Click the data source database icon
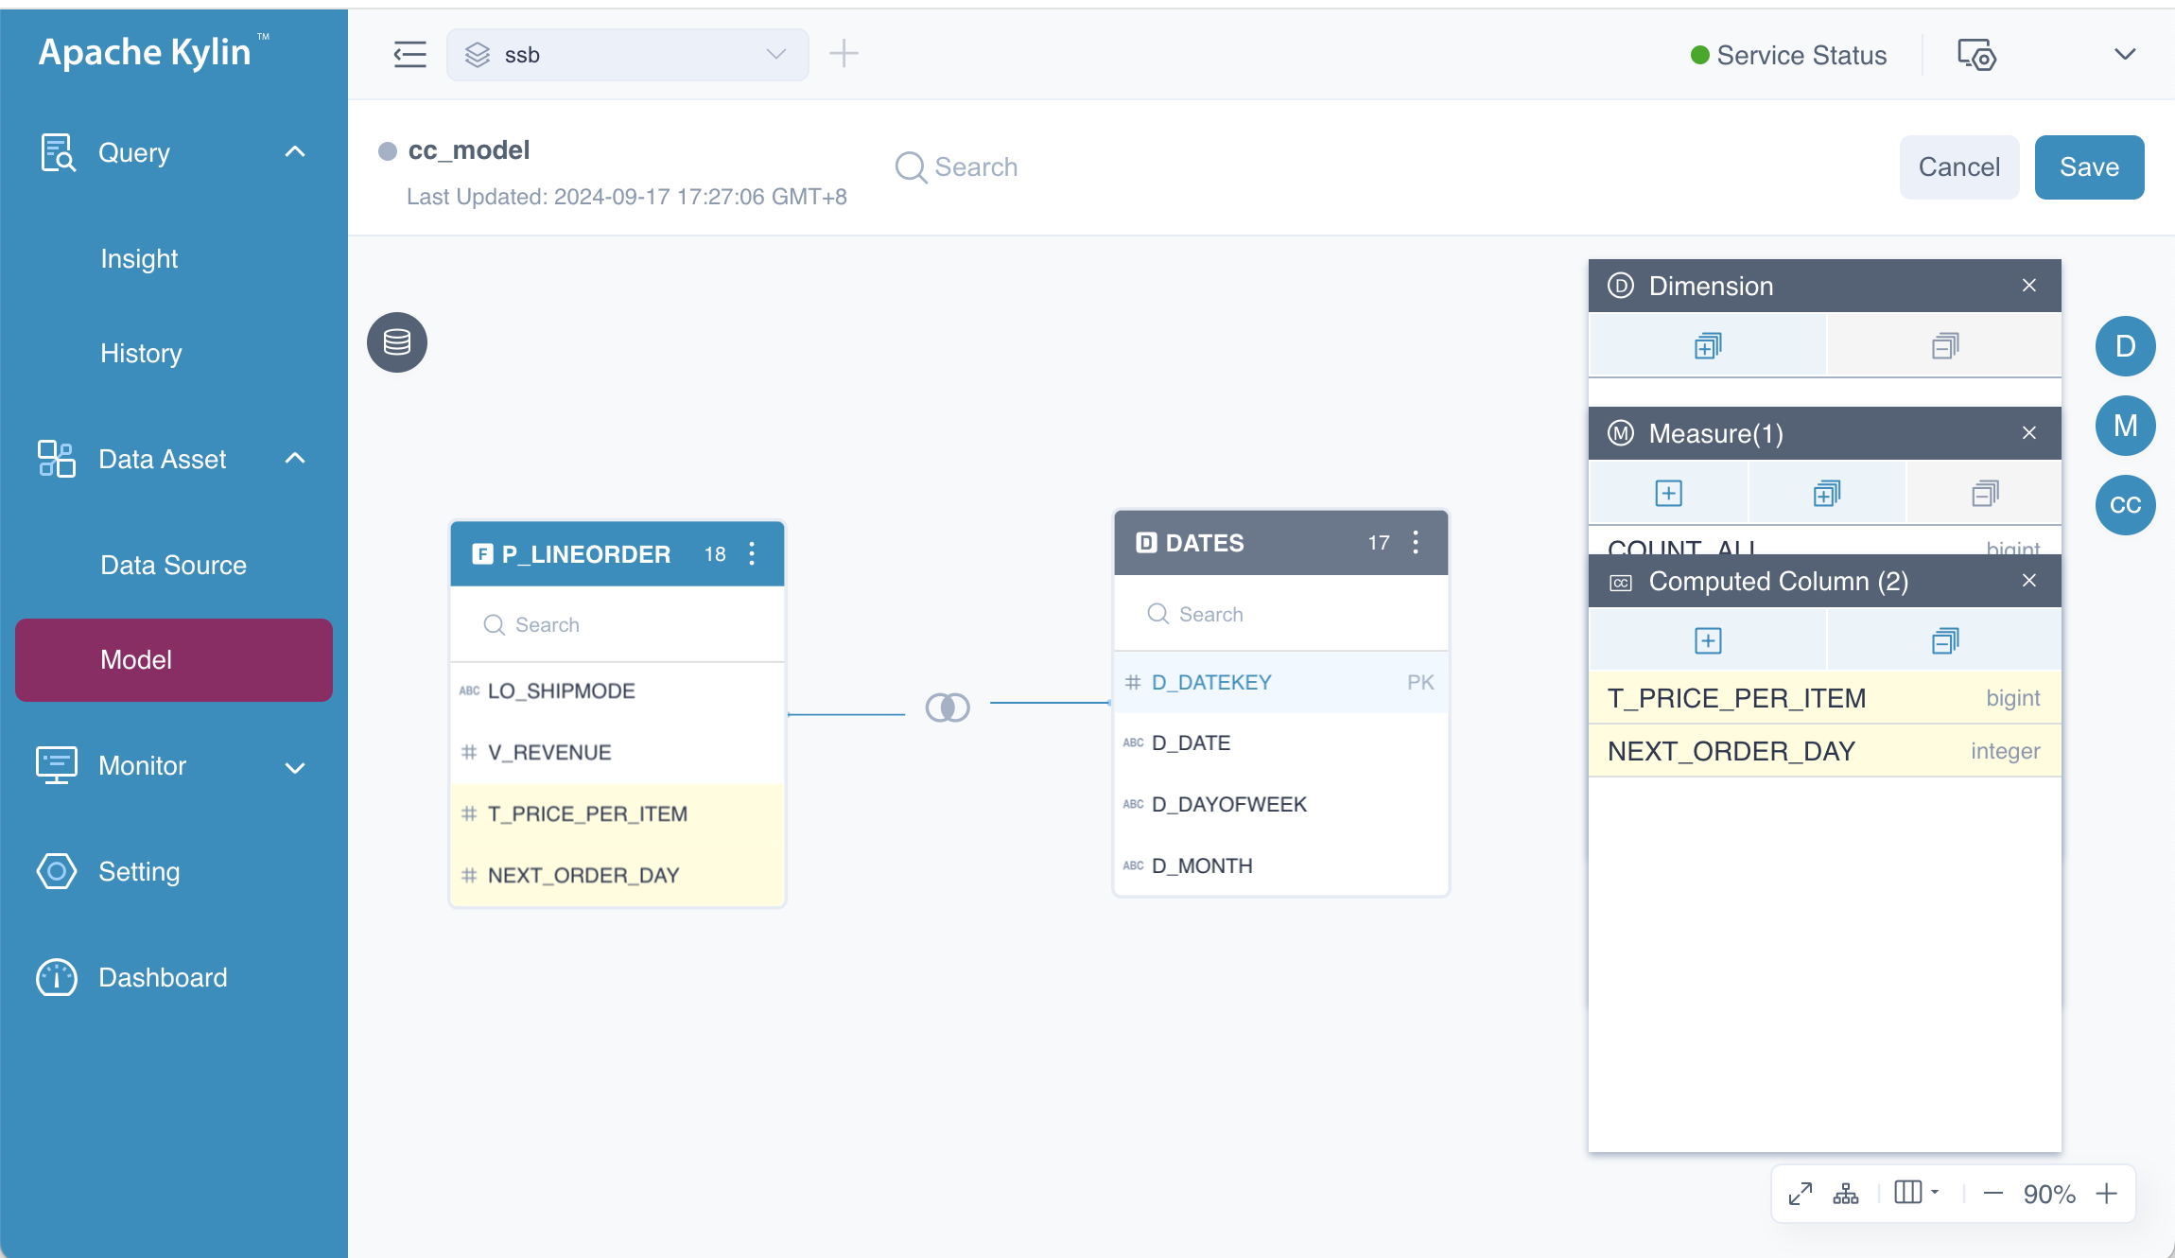 click(397, 342)
